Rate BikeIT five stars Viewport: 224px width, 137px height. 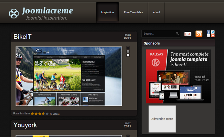[47, 114]
